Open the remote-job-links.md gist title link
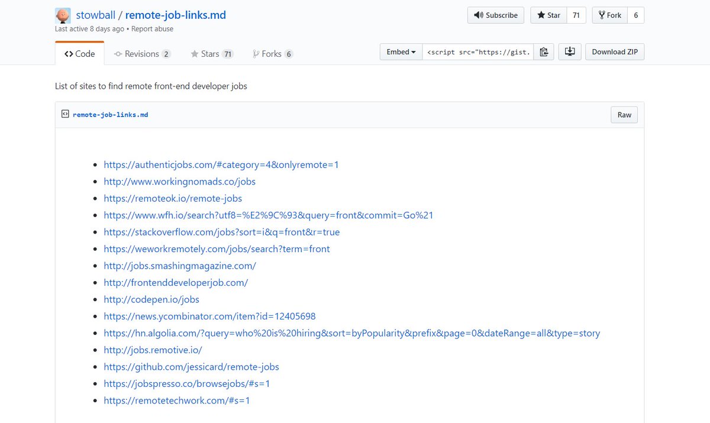Image resolution: width=710 pixels, height=423 pixels. tap(176, 15)
